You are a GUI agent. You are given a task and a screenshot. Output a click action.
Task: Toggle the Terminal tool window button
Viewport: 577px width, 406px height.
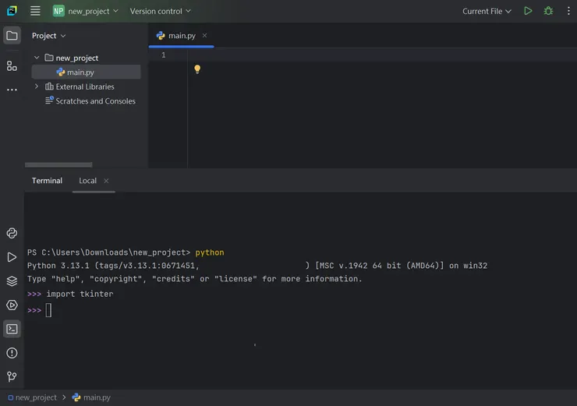(12, 329)
